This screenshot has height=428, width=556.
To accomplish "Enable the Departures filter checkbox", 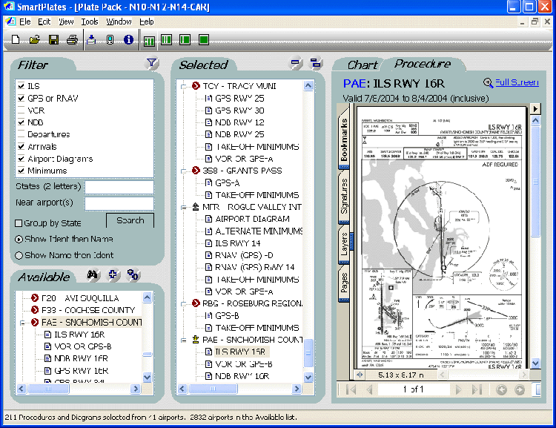I will tap(21, 134).
